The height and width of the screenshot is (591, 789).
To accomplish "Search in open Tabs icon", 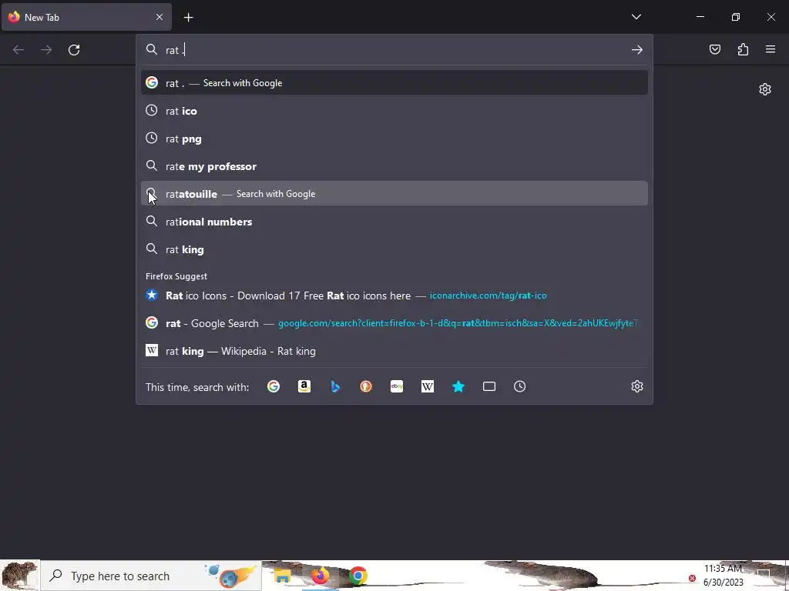I will [x=489, y=386].
